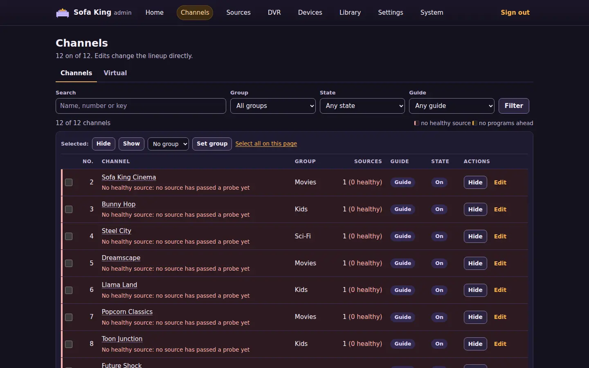The height and width of the screenshot is (368, 589).
Task: Open the DVR section
Action: tap(274, 13)
